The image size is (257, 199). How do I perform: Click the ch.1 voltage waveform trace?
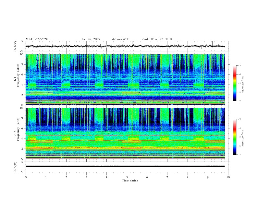(125, 46)
